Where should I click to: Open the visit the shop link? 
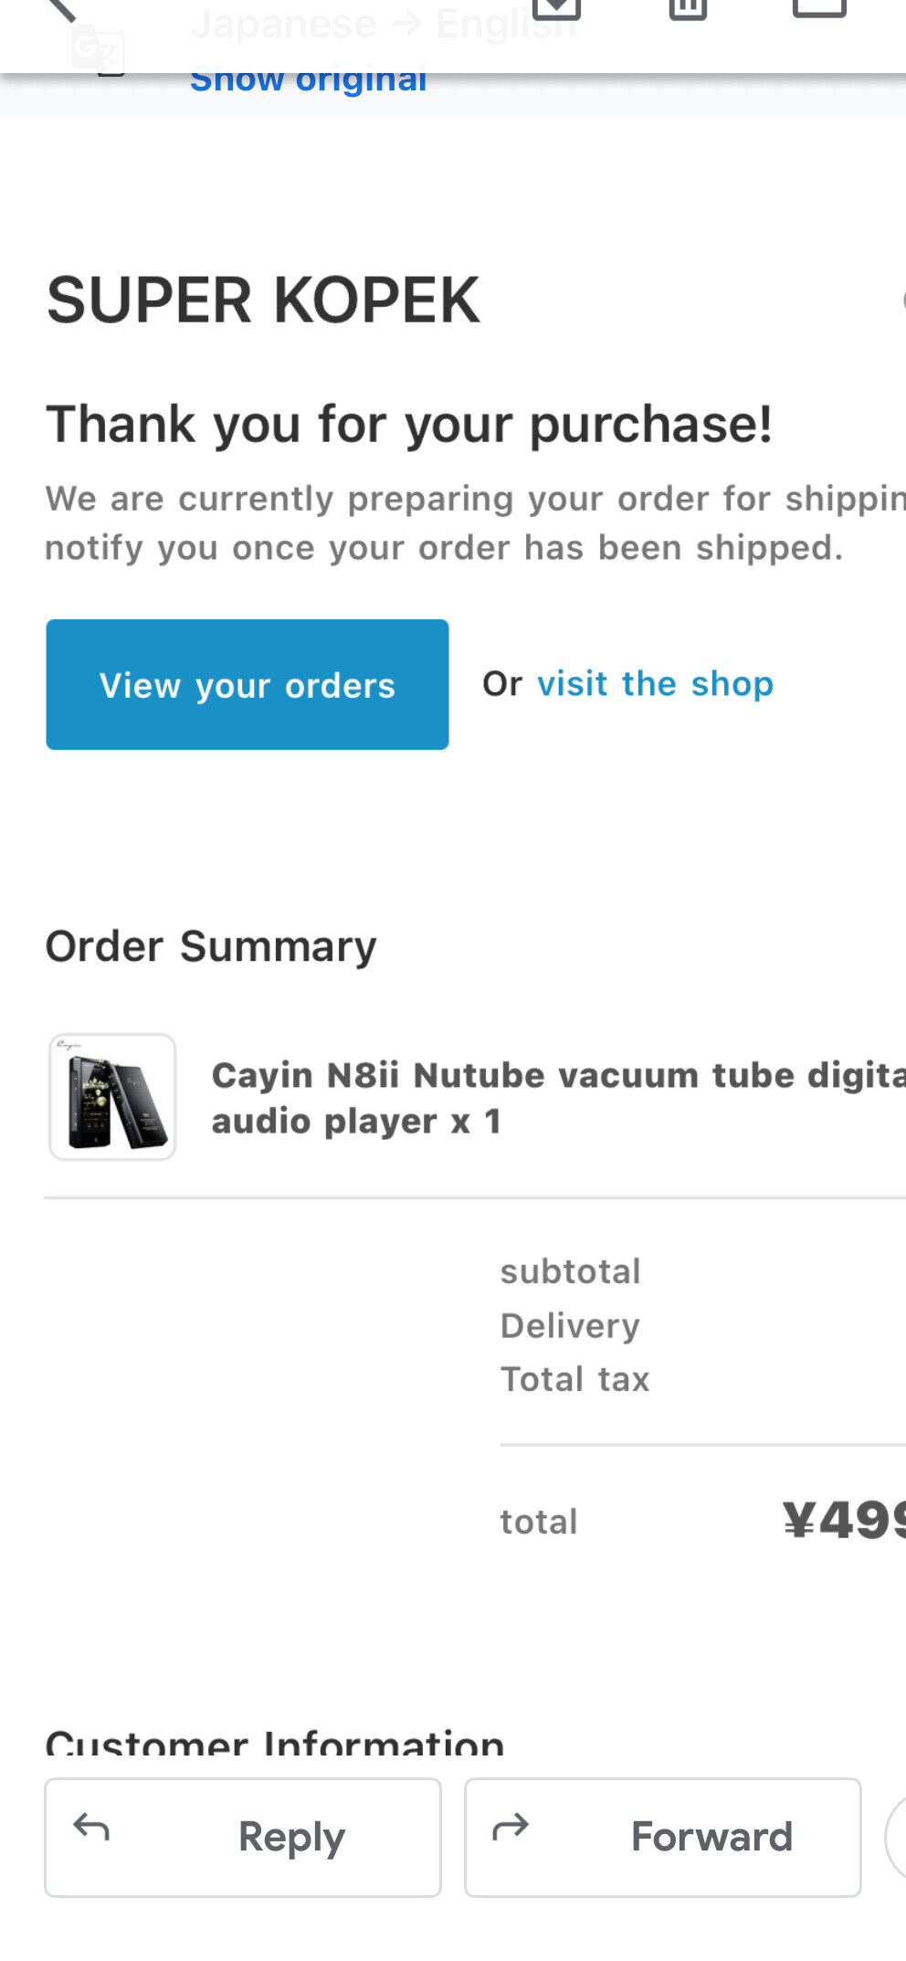click(x=655, y=683)
